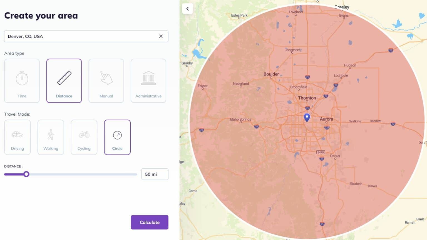This screenshot has width=427, height=240.
Task: Choose the Manual area type hand icon
Action: 106,78
